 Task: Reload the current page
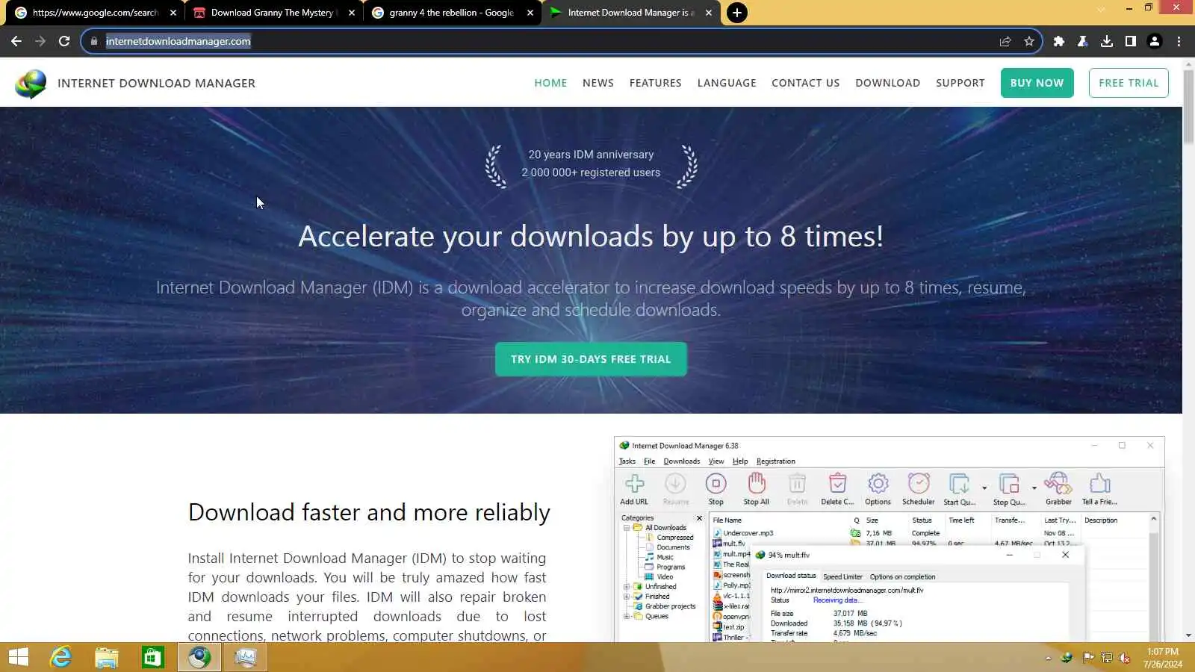point(64,41)
